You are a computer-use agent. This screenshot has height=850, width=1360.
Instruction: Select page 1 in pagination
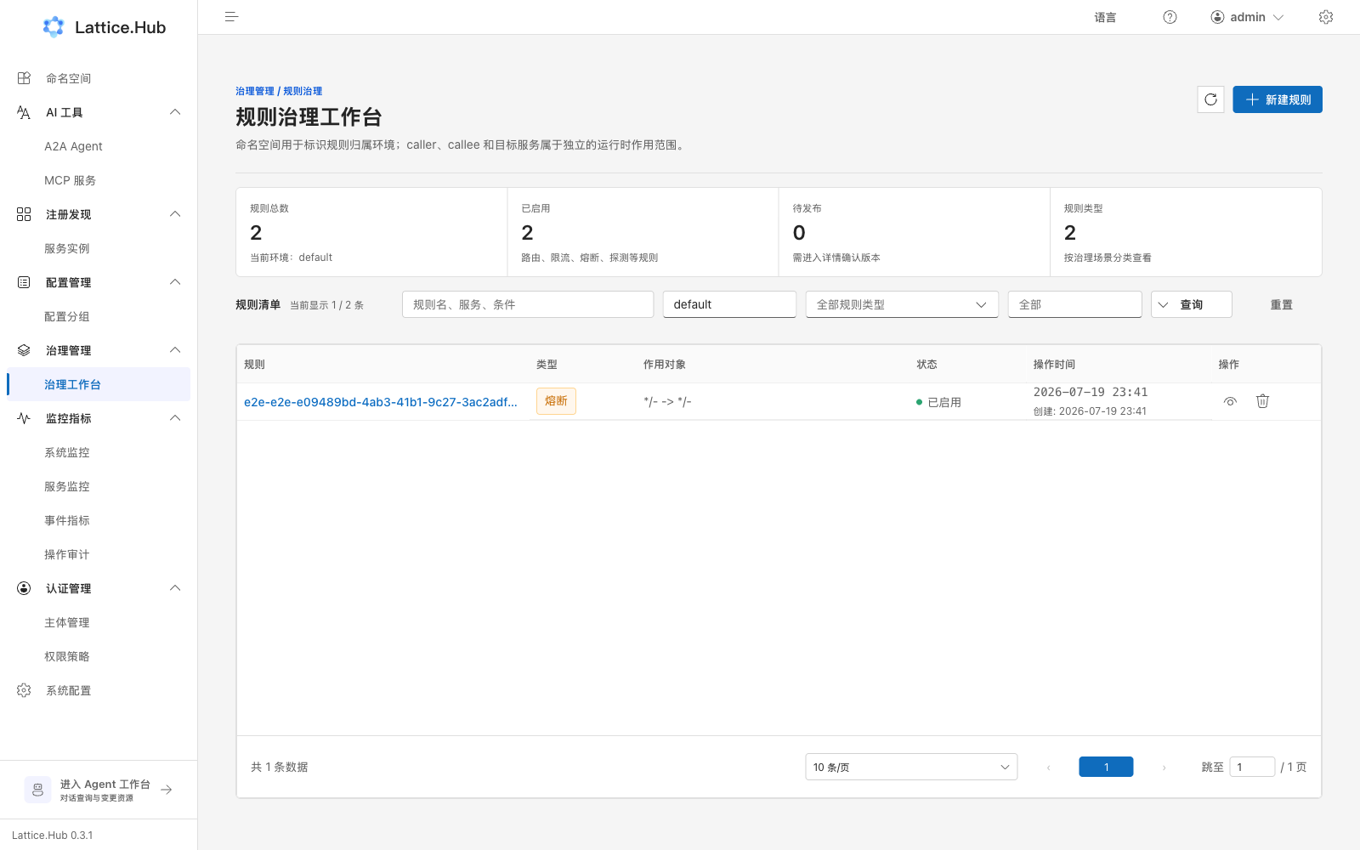click(x=1106, y=767)
